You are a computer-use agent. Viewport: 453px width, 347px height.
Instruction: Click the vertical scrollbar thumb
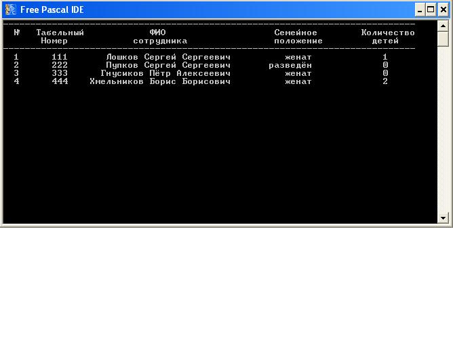tap(444, 39)
